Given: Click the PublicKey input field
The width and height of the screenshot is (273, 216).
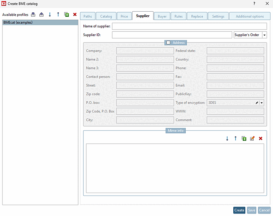Looking at the screenshot, I should tap(236, 94).
